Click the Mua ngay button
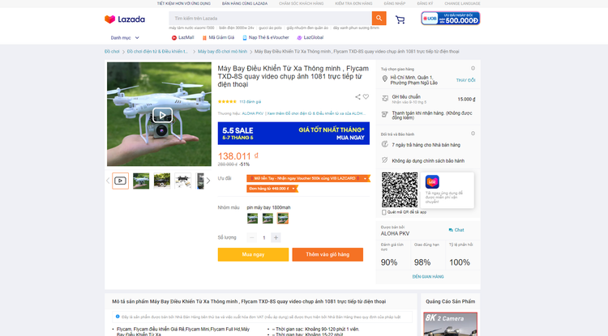The image size is (608, 336). click(x=253, y=254)
